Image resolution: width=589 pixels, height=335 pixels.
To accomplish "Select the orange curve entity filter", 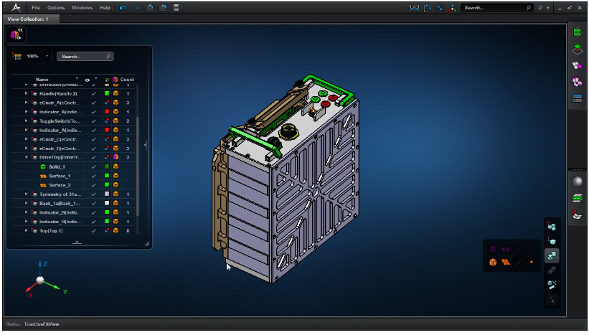I will click(519, 262).
